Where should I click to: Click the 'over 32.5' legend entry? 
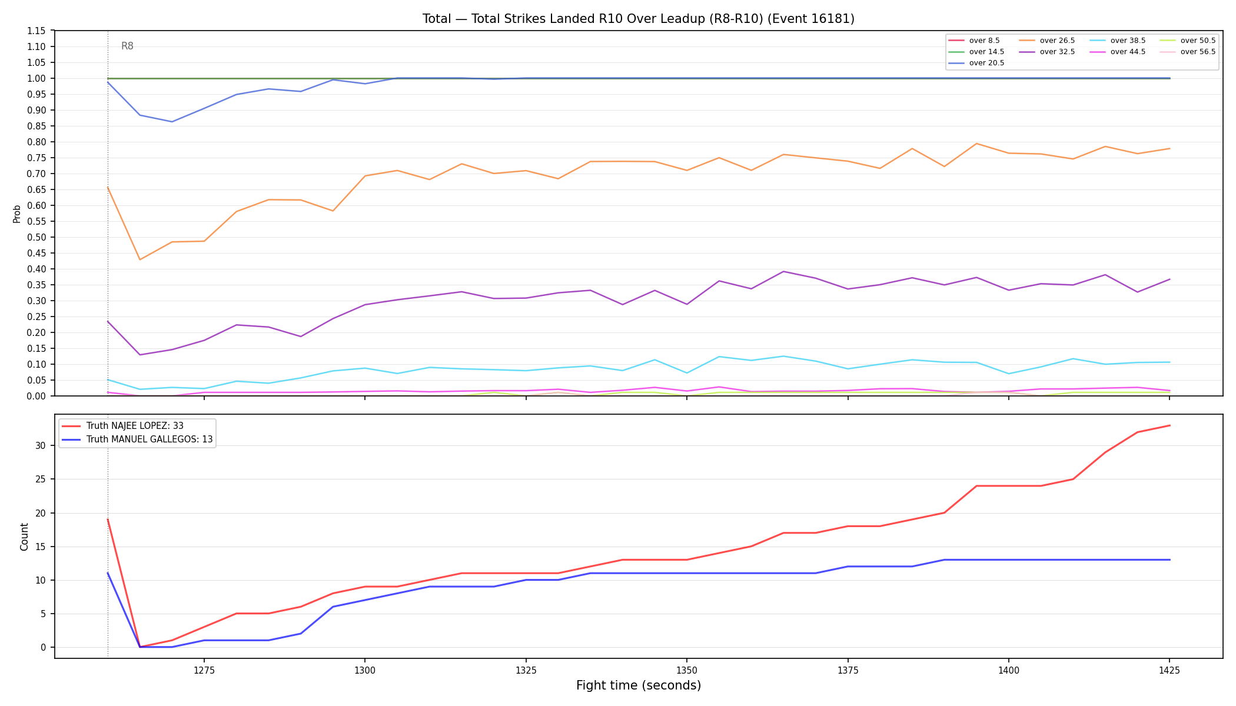click(x=1046, y=52)
